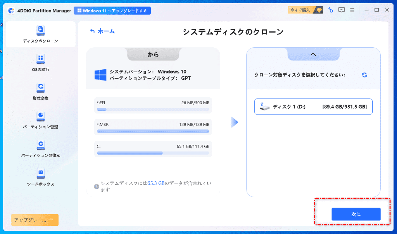Collapse the target panel with the chevron tab

click(313, 54)
